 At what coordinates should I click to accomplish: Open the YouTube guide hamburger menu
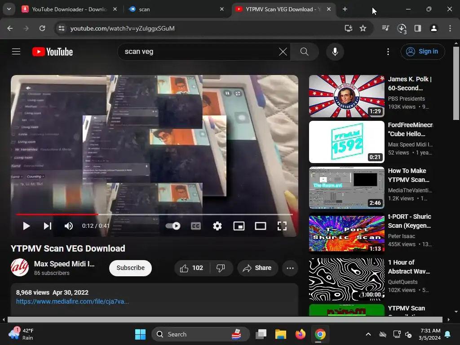tap(16, 52)
